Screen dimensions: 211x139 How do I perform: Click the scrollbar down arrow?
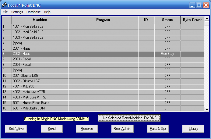click(207, 110)
